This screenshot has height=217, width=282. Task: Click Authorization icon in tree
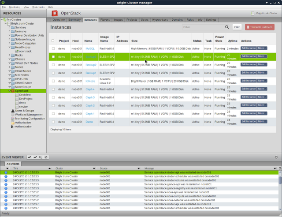13,123
